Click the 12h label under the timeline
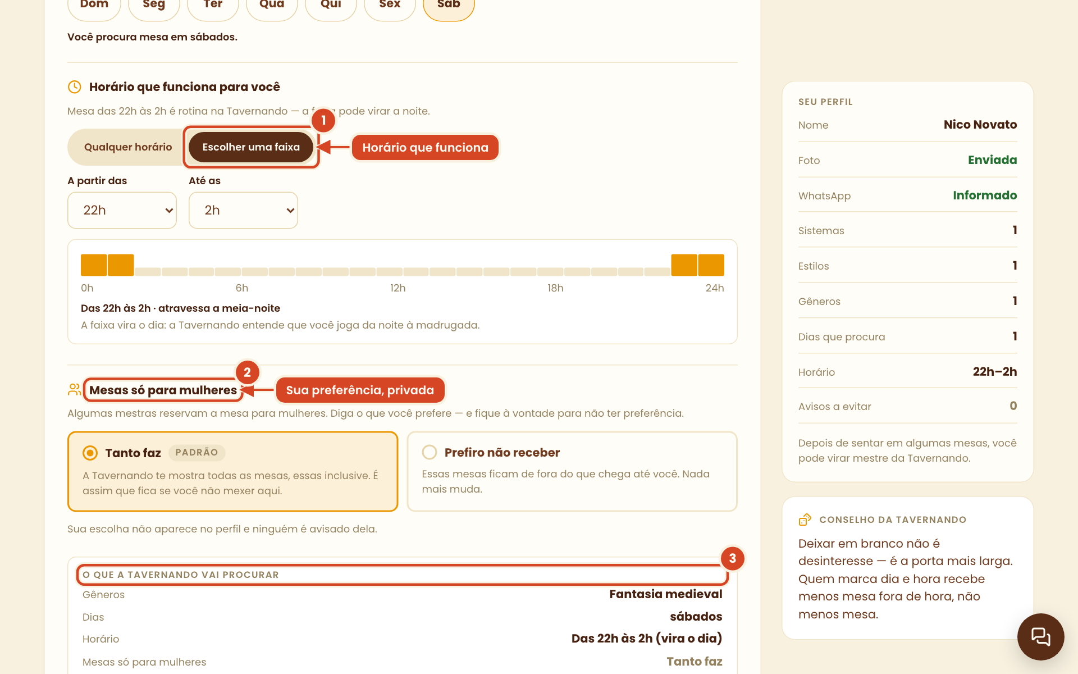Screen dimensions: 1078x674 pyautogui.click(x=398, y=288)
